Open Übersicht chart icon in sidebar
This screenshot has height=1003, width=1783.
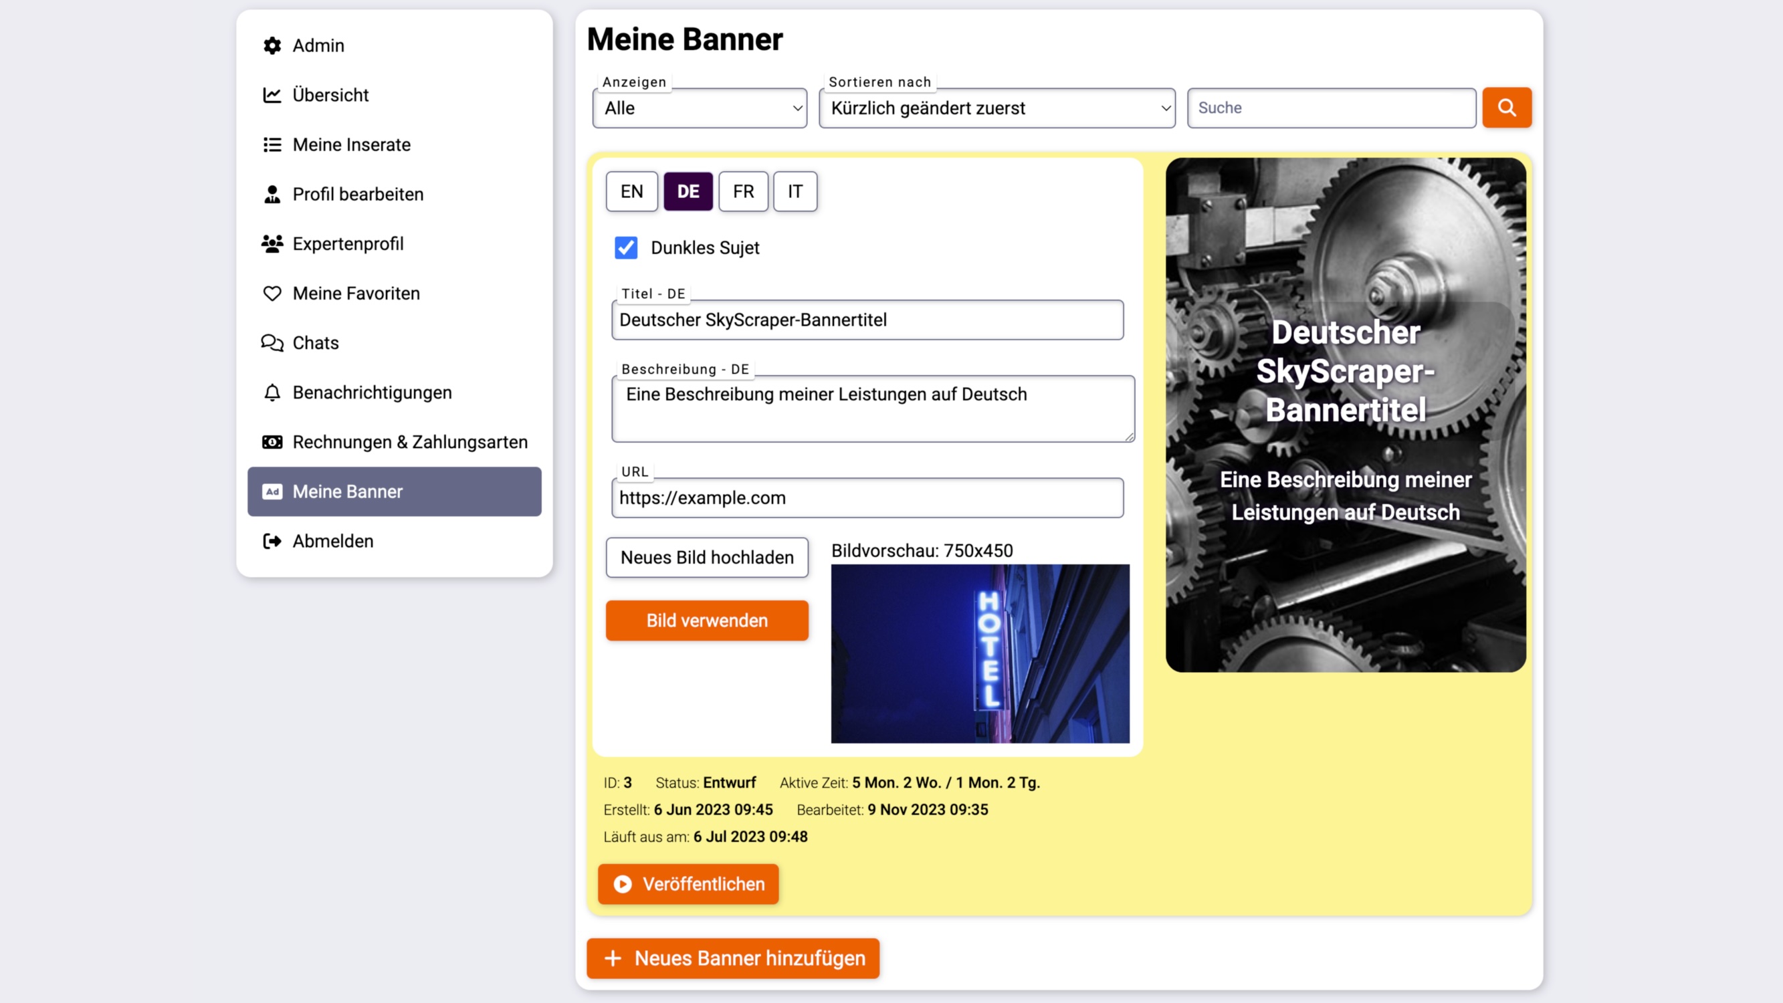tap(272, 95)
